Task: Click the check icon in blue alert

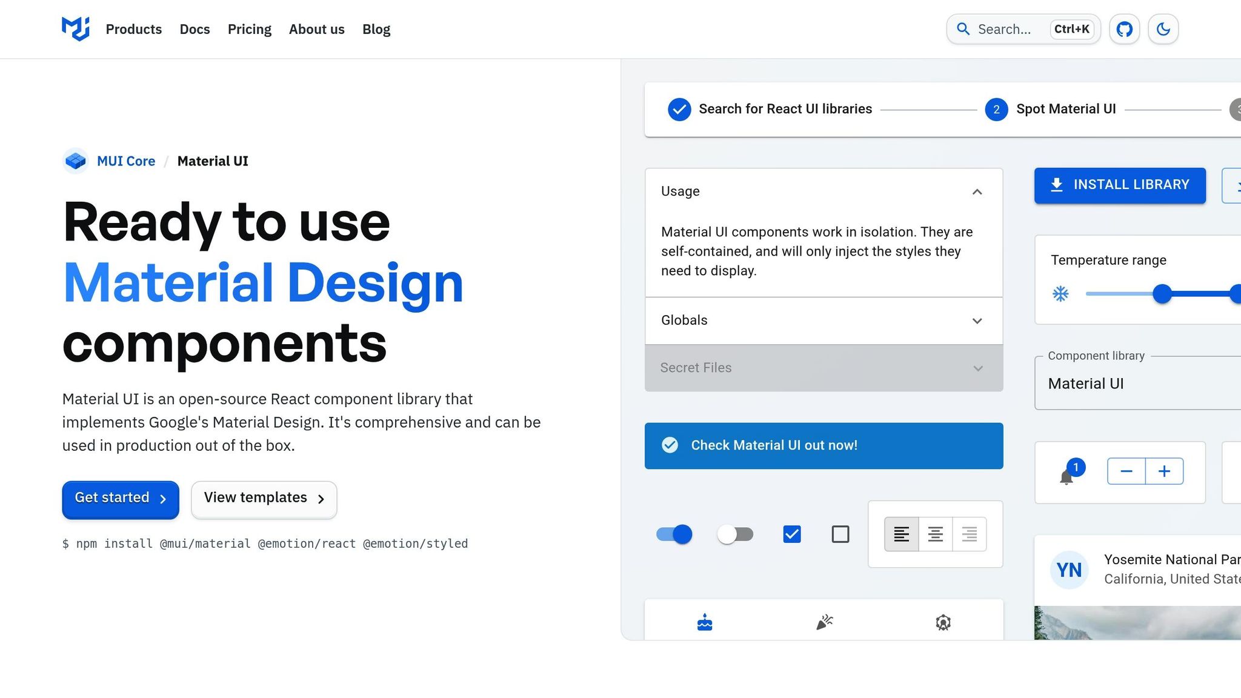Action: pyautogui.click(x=670, y=445)
